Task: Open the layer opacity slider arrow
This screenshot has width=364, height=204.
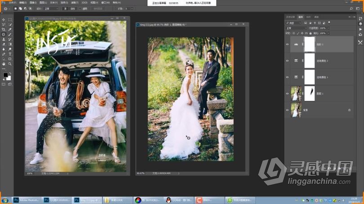Action: point(328,28)
